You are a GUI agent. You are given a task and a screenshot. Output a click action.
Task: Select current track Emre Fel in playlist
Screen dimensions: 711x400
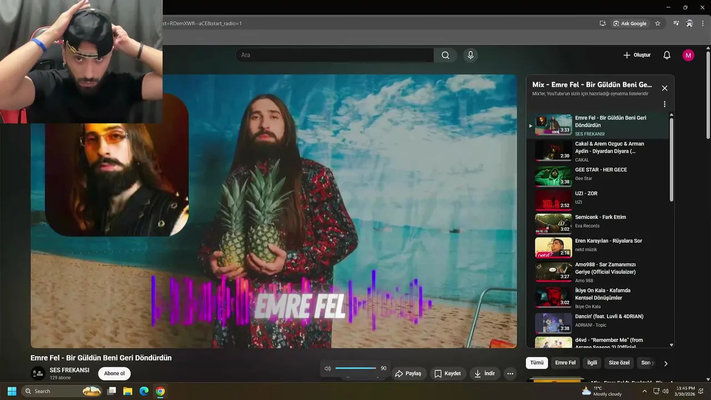pos(599,126)
